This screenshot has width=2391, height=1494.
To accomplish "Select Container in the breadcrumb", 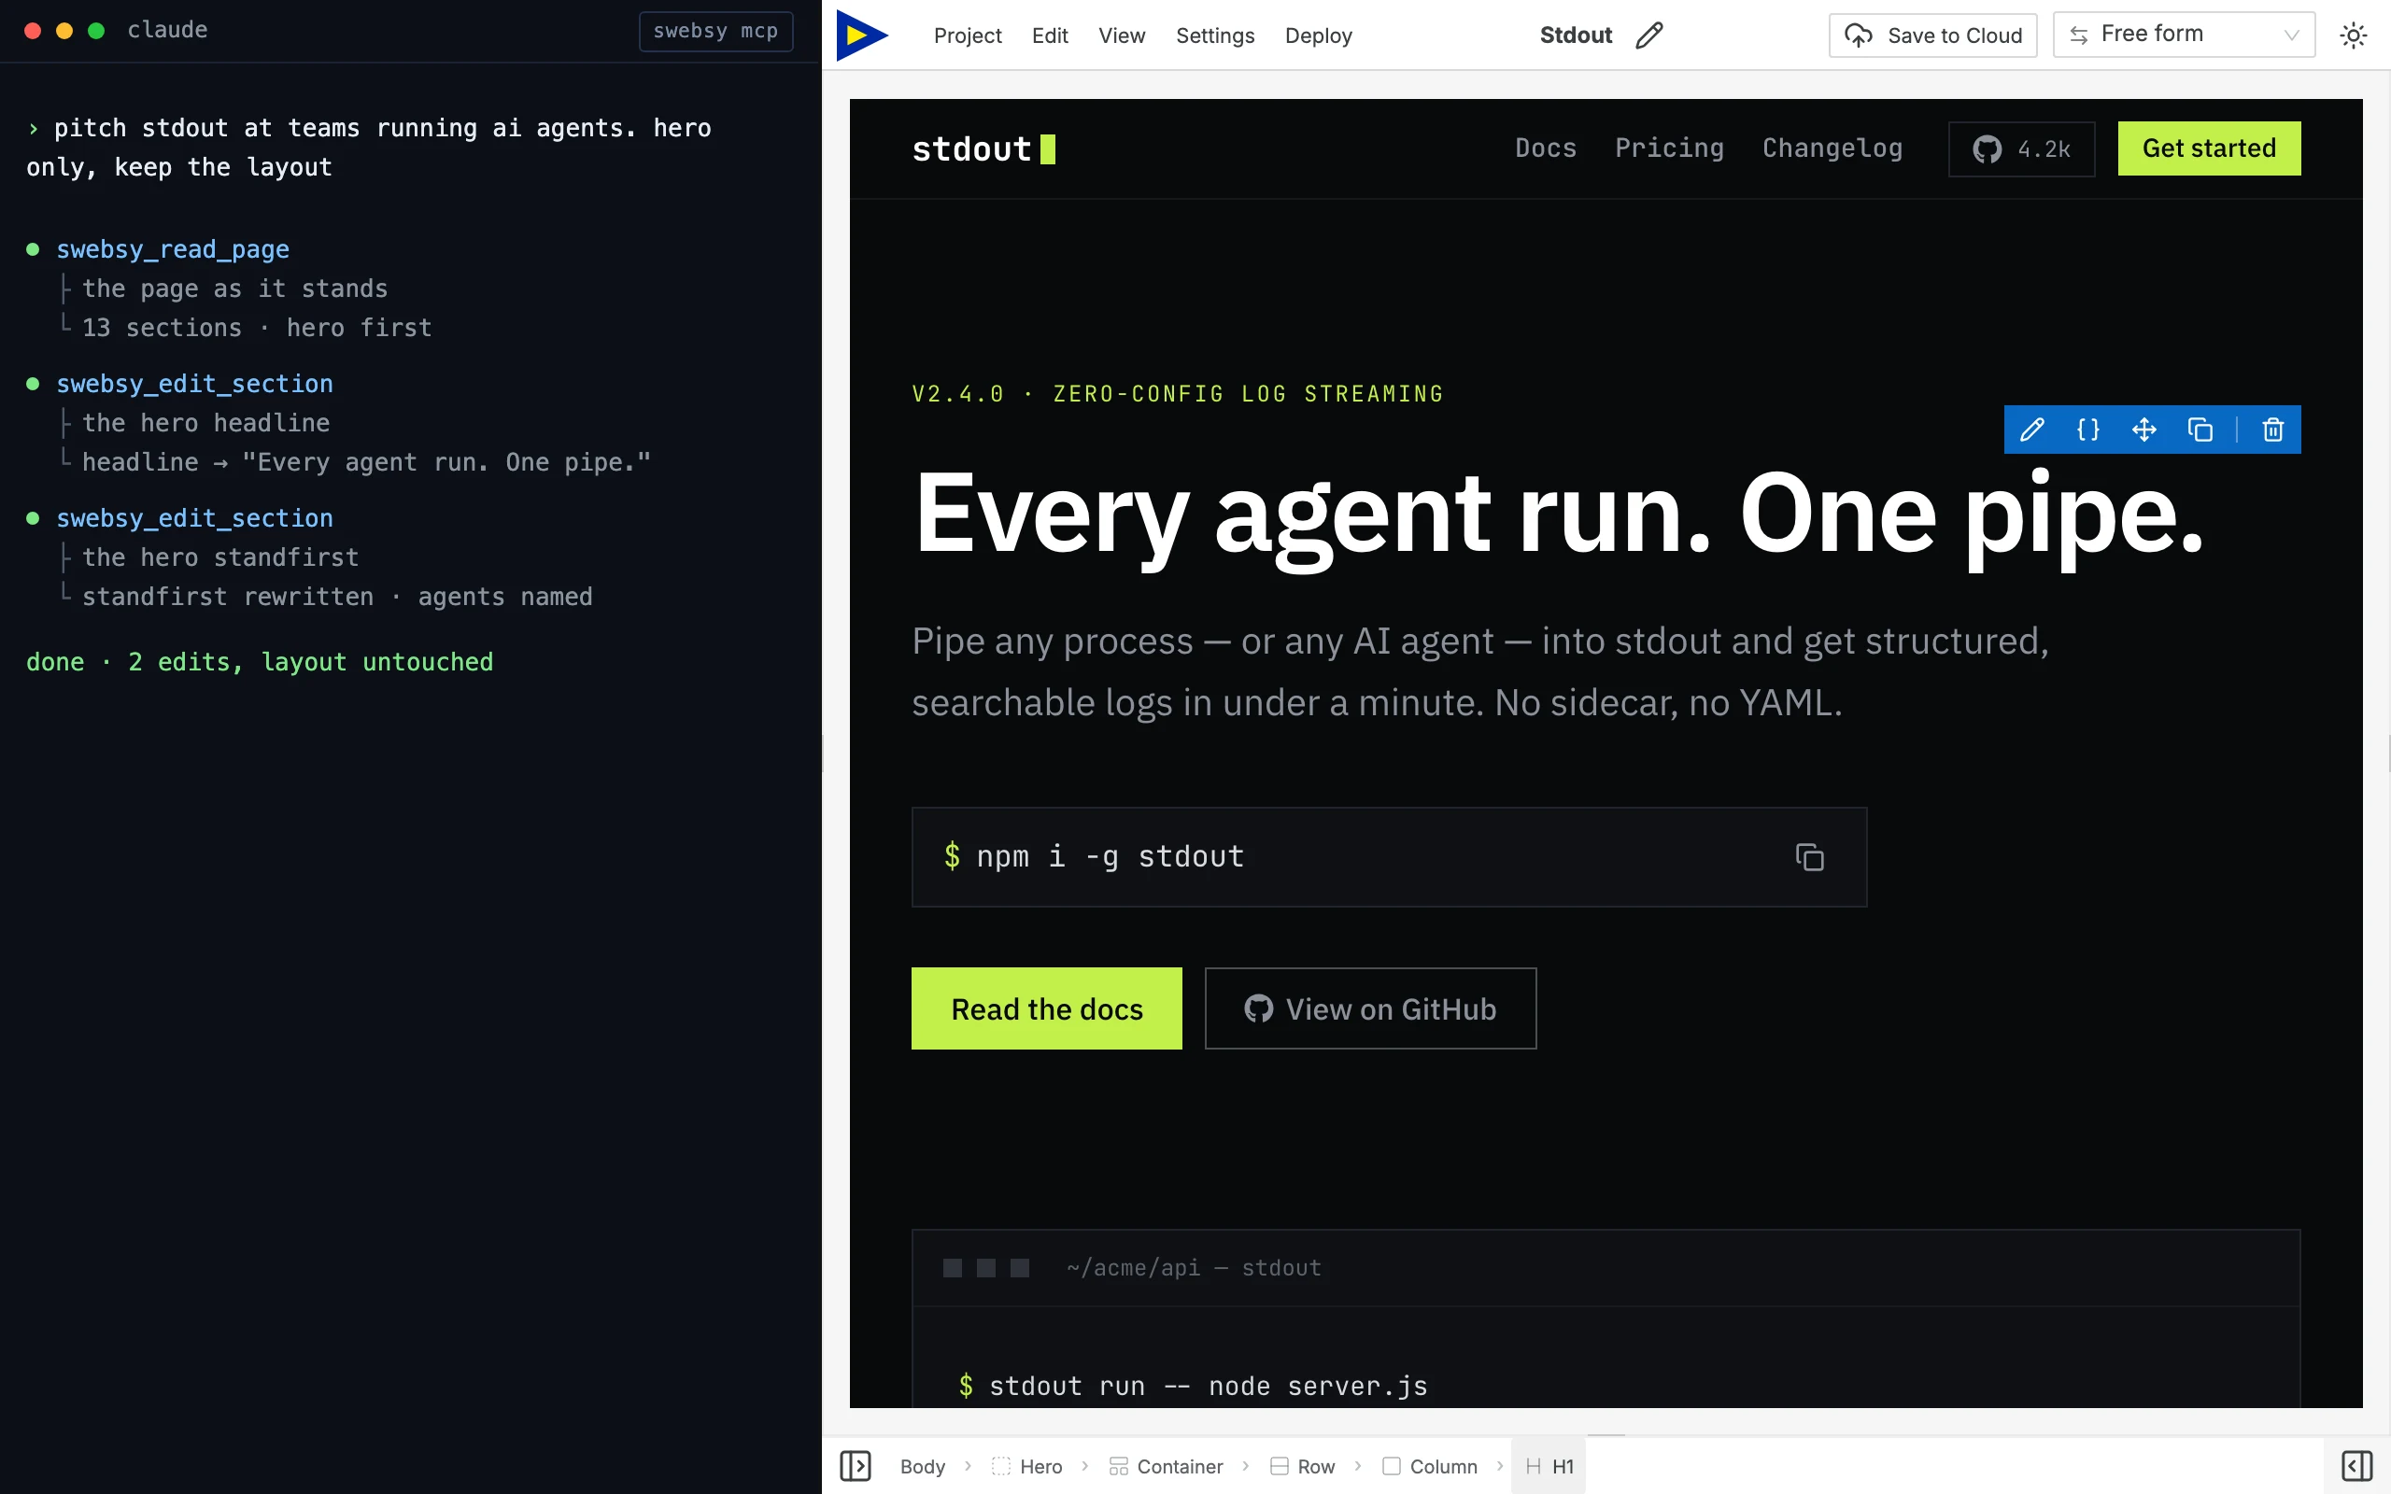I will (x=1166, y=1466).
